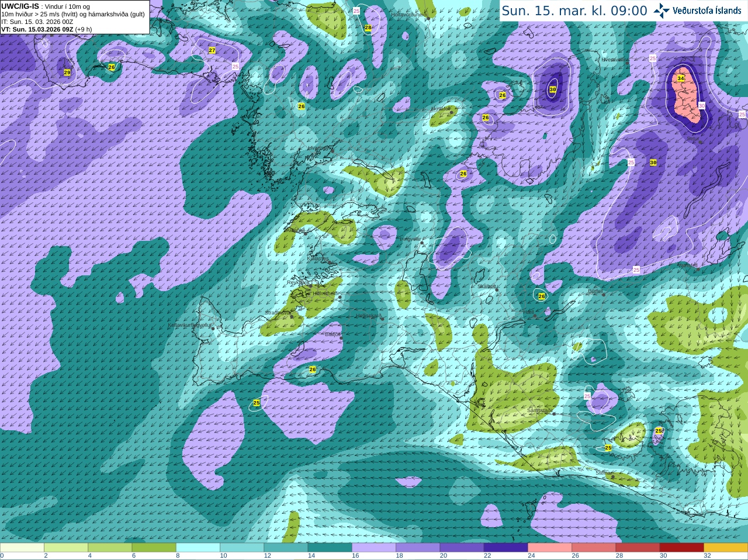Select the 16–18 m/s lavender legend swatch
Viewport: 748px width, 560px height.
coord(374,548)
